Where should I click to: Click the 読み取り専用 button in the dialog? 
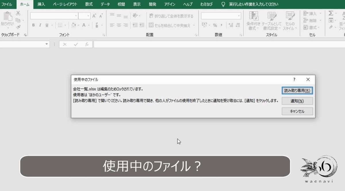pos(297,91)
